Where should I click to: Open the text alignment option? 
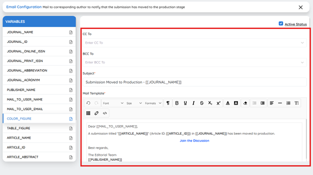(271, 103)
